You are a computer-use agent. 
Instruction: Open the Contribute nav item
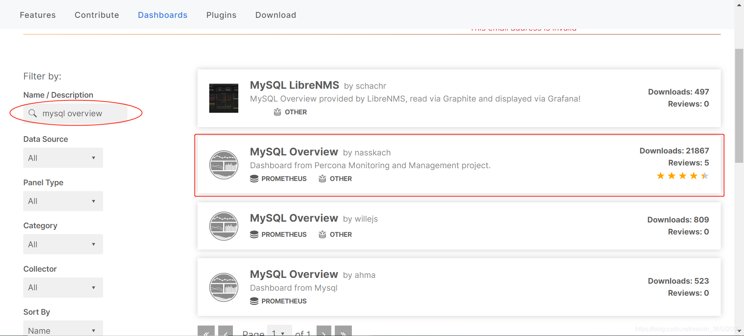tap(97, 15)
